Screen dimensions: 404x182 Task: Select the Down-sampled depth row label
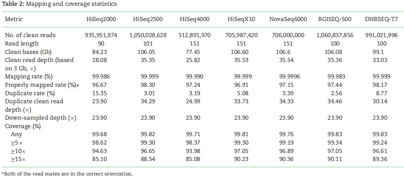point(40,118)
